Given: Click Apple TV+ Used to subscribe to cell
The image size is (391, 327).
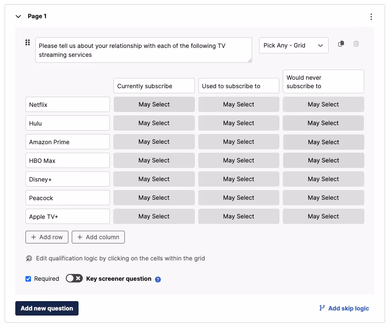Looking at the screenshot, I should click(239, 216).
